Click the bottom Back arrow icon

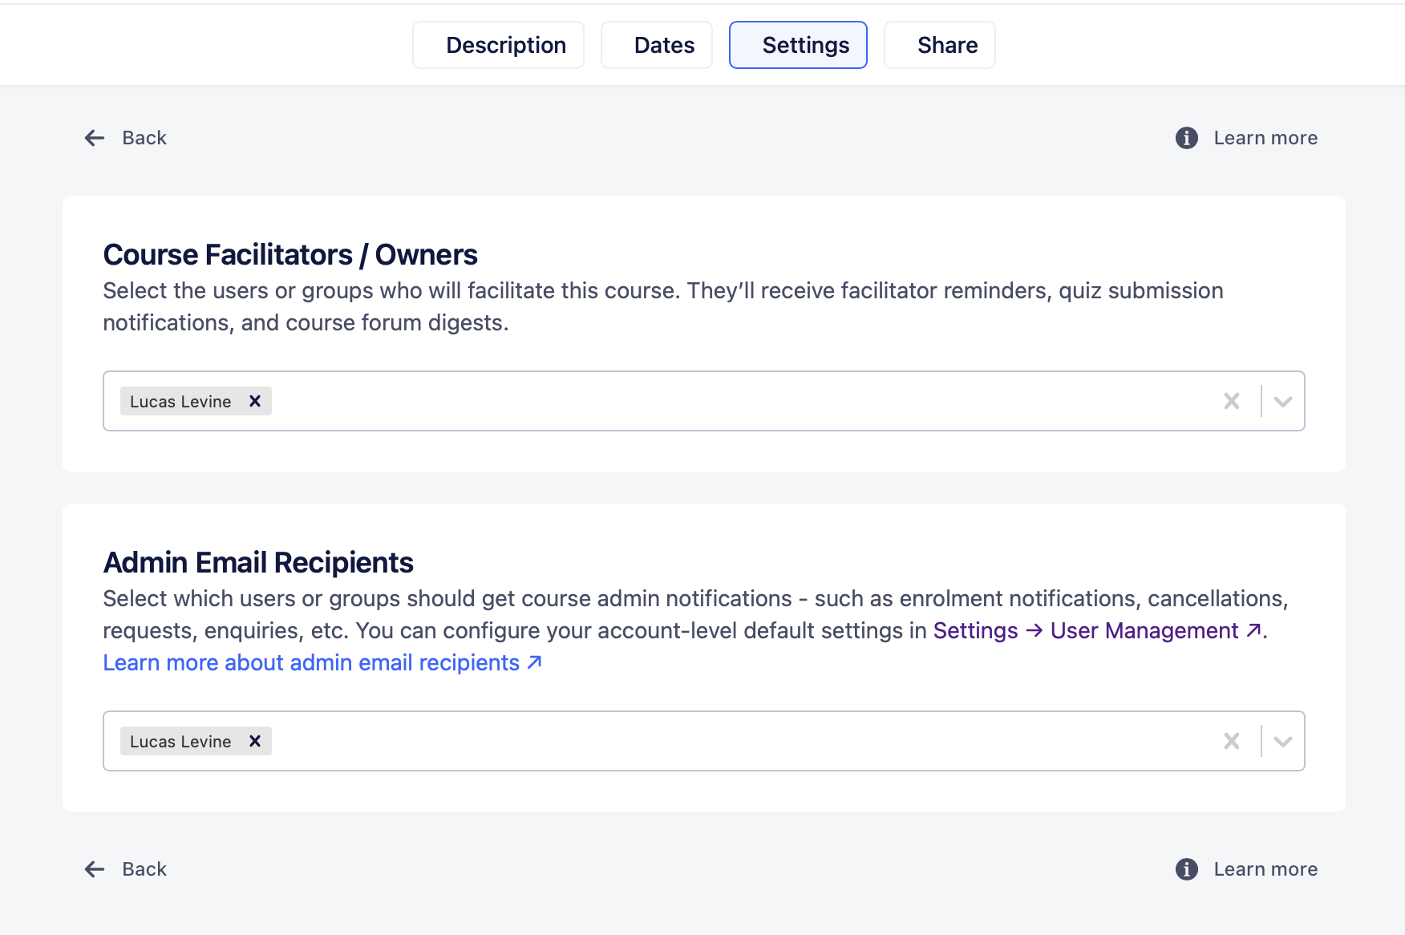(95, 869)
